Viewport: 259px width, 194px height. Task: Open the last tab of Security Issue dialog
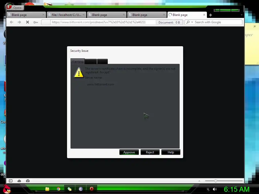click(x=102, y=62)
